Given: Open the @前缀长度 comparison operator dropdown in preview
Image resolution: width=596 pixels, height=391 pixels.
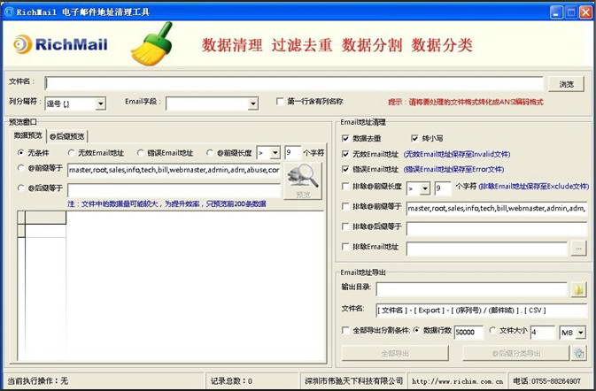Looking at the screenshot, I should point(275,153).
